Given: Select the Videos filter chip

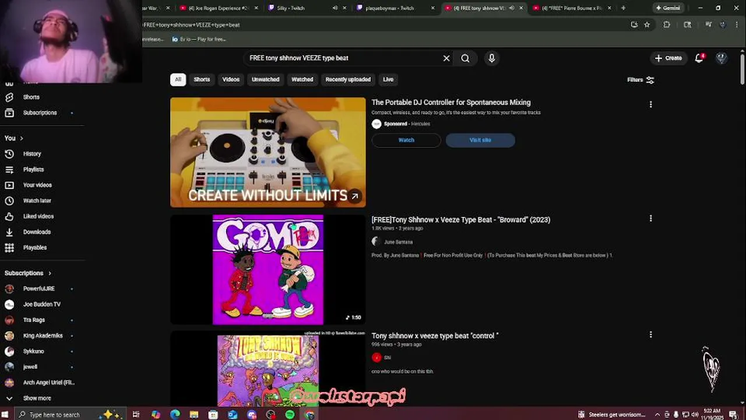Looking at the screenshot, I should click(231, 79).
